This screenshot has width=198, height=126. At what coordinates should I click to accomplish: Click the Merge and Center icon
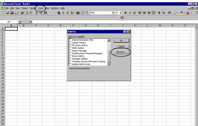tap(153, 13)
